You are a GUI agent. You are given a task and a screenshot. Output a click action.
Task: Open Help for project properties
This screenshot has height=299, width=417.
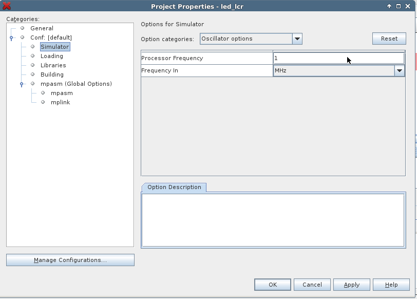coord(391,285)
